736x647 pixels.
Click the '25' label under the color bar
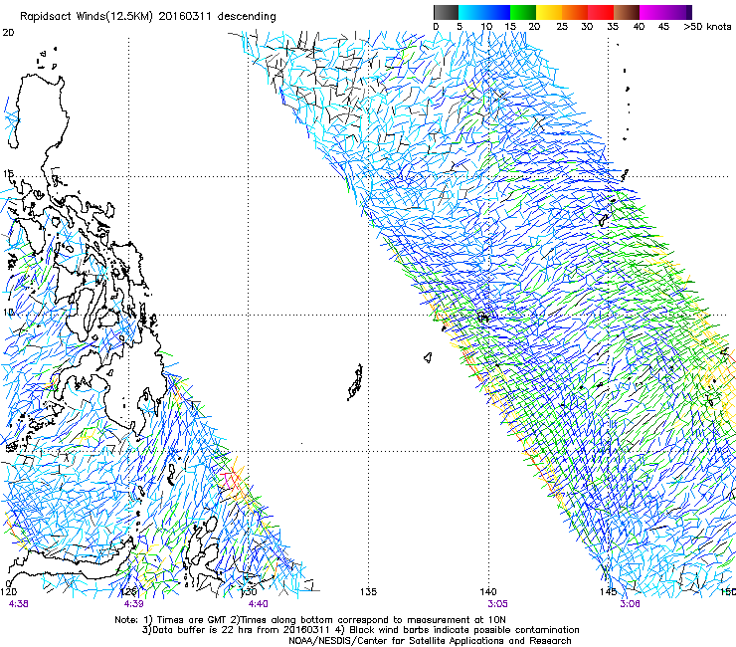pos(562,26)
